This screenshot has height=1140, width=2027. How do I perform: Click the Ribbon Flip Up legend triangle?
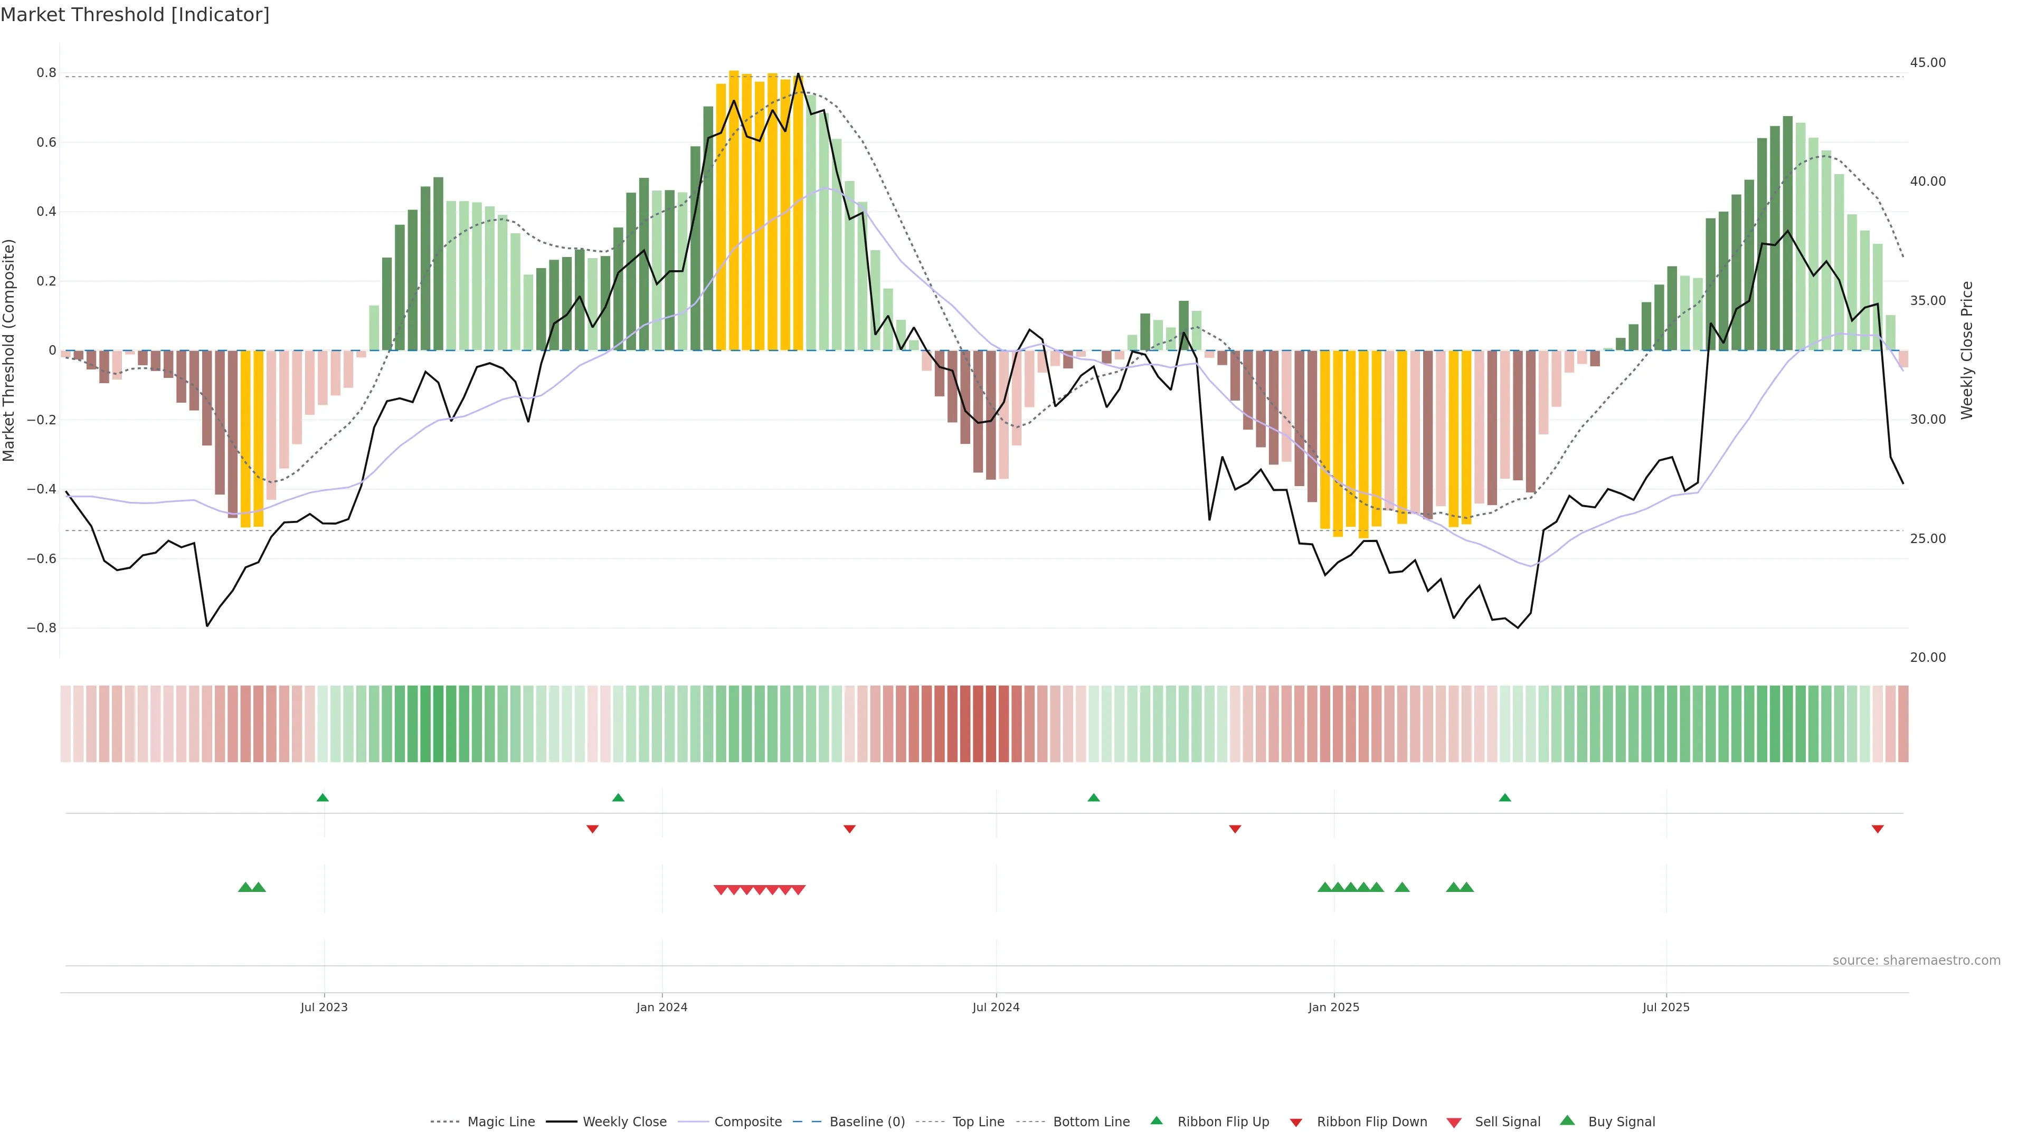[1156, 1120]
